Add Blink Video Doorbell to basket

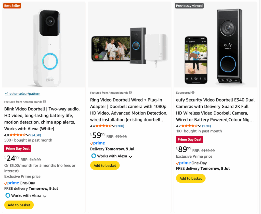coord(19,205)
